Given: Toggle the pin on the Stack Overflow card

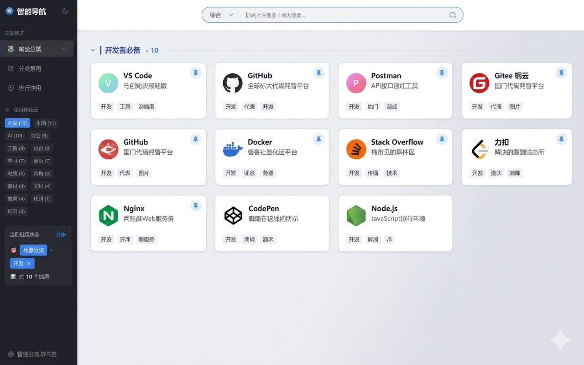Looking at the screenshot, I should click(442, 139).
